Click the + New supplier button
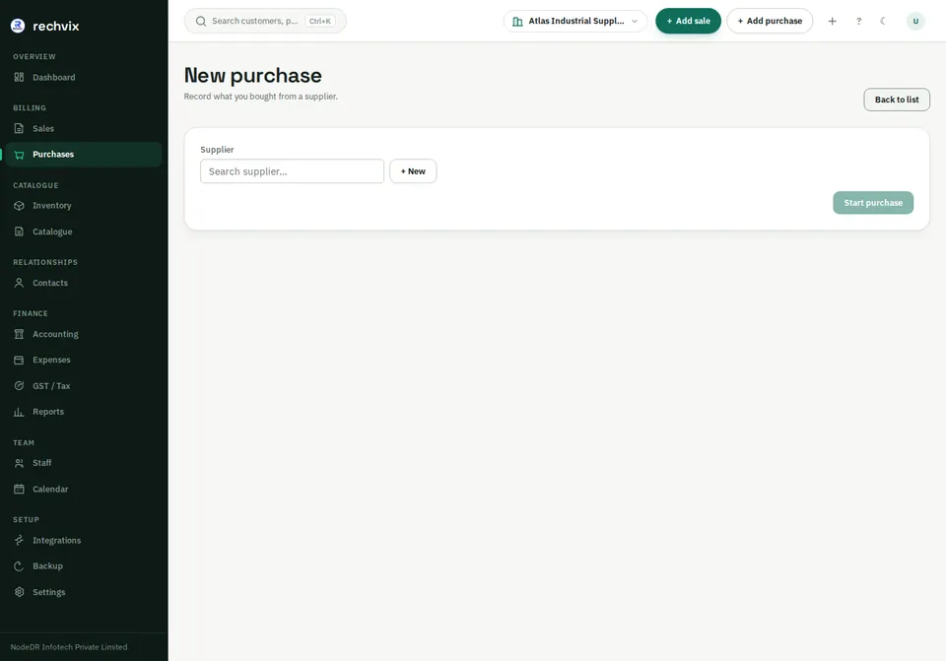Screen dimensions: 946x661 pyautogui.click(x=413, y=171)
